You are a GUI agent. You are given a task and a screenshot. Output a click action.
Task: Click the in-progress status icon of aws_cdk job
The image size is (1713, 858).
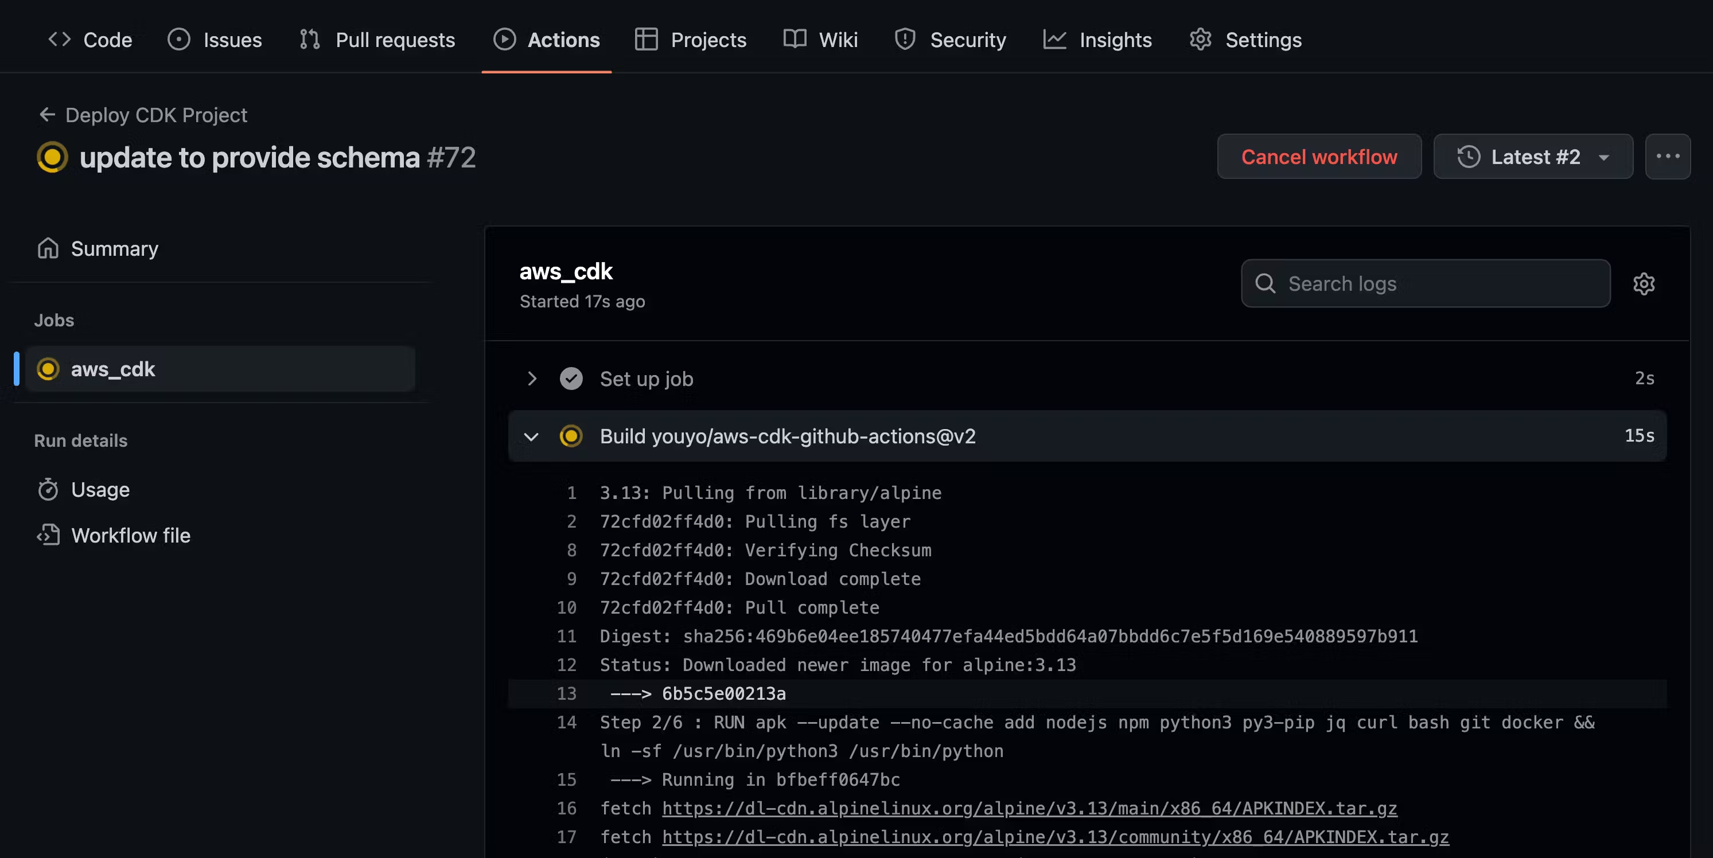(48, 369)
